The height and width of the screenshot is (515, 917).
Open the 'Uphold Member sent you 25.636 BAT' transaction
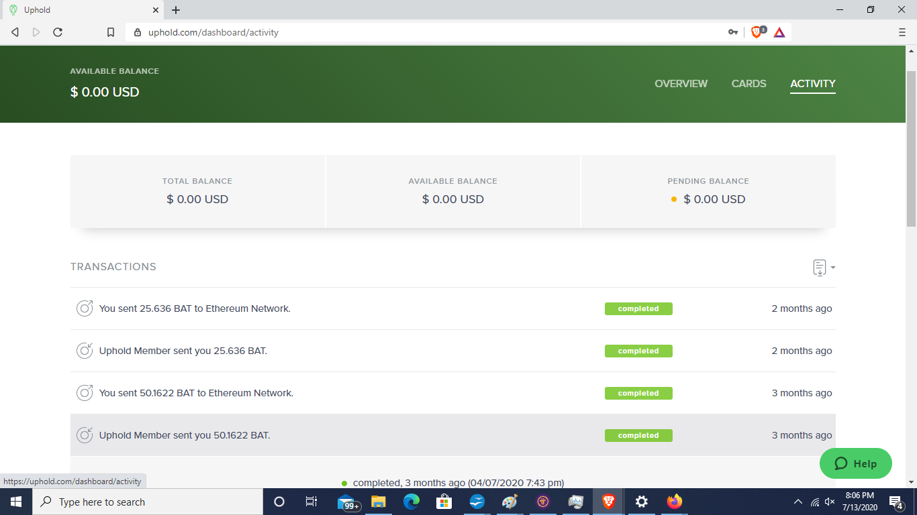pyautogui.click(x=453, y=351)
